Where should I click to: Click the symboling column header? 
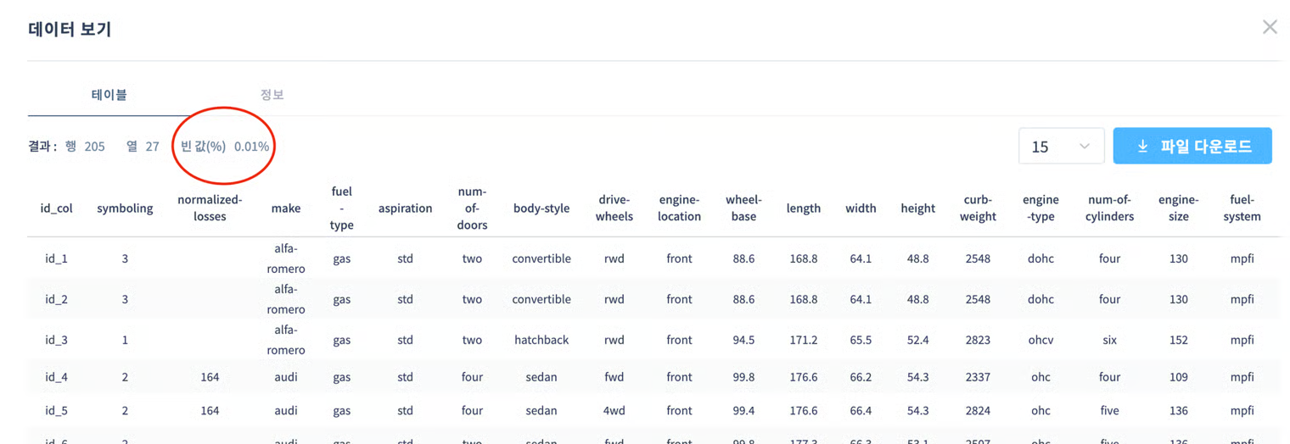tap(125, 208)
